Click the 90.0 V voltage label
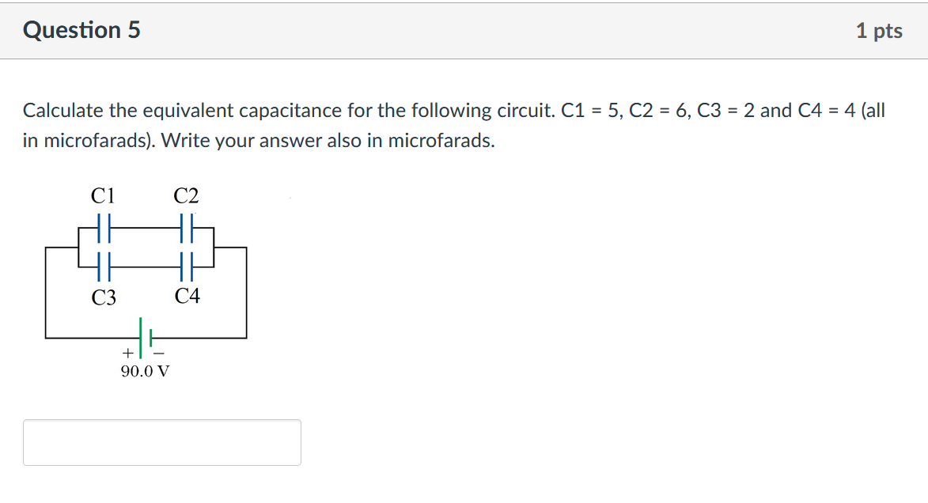This screenshot has width=928, height=503. pos(144,370)
